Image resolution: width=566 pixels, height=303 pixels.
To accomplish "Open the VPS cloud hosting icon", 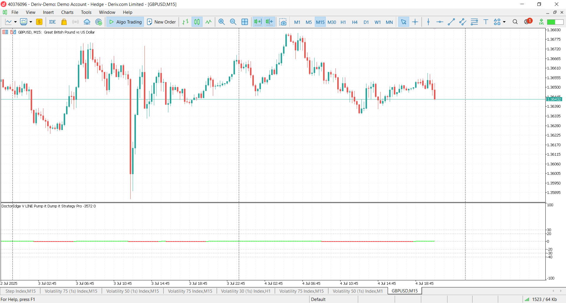I will tap(87, 22).
